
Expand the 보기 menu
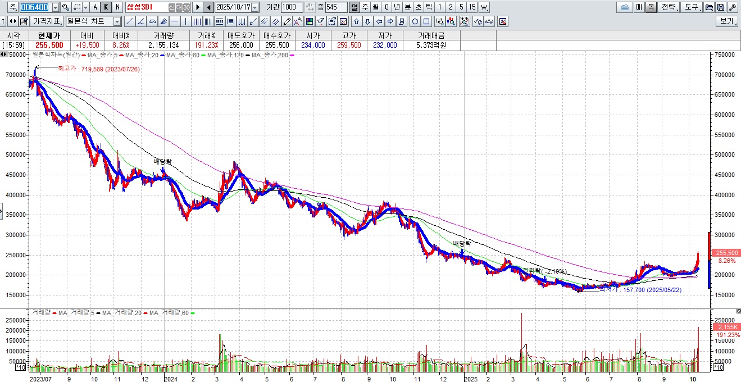tap(726, 21)
